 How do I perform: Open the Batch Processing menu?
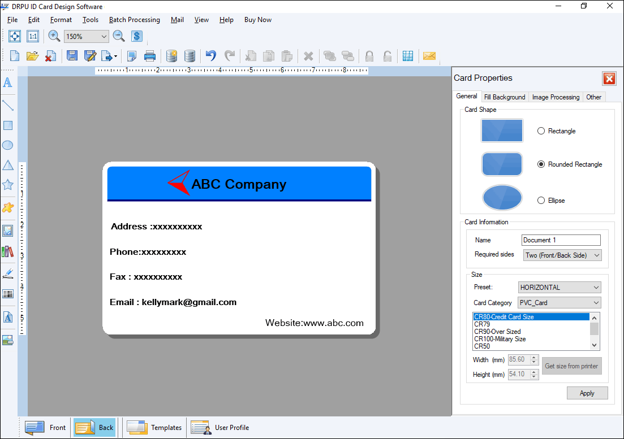(135, 20)
